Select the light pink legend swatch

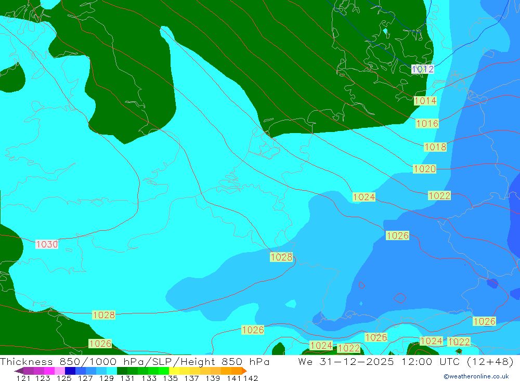tap(60, 371)
